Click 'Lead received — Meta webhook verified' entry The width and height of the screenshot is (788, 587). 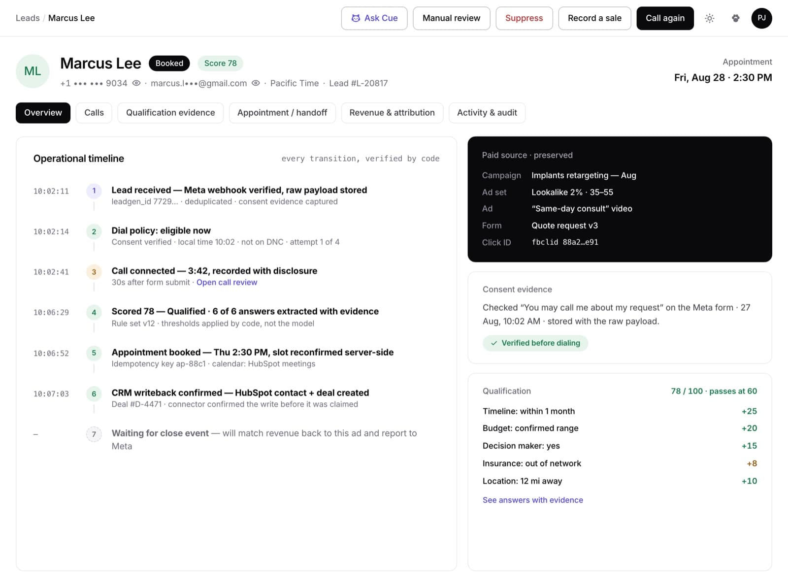tap(239, 190)
